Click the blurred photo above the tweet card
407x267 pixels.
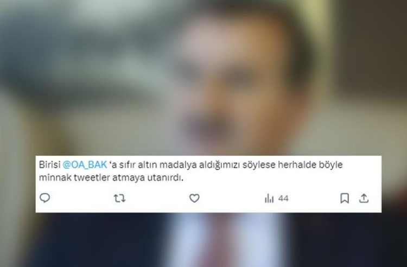coord(203,78)
